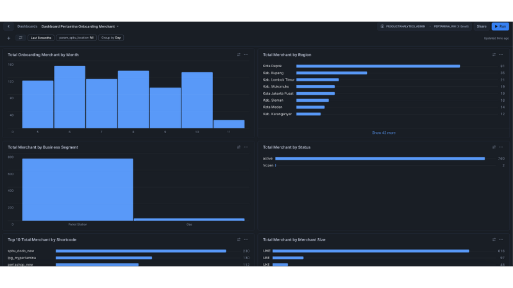Open the dashboard title dropdown arrow
Screen dimensions: 513x288
[x=118, y=26]
